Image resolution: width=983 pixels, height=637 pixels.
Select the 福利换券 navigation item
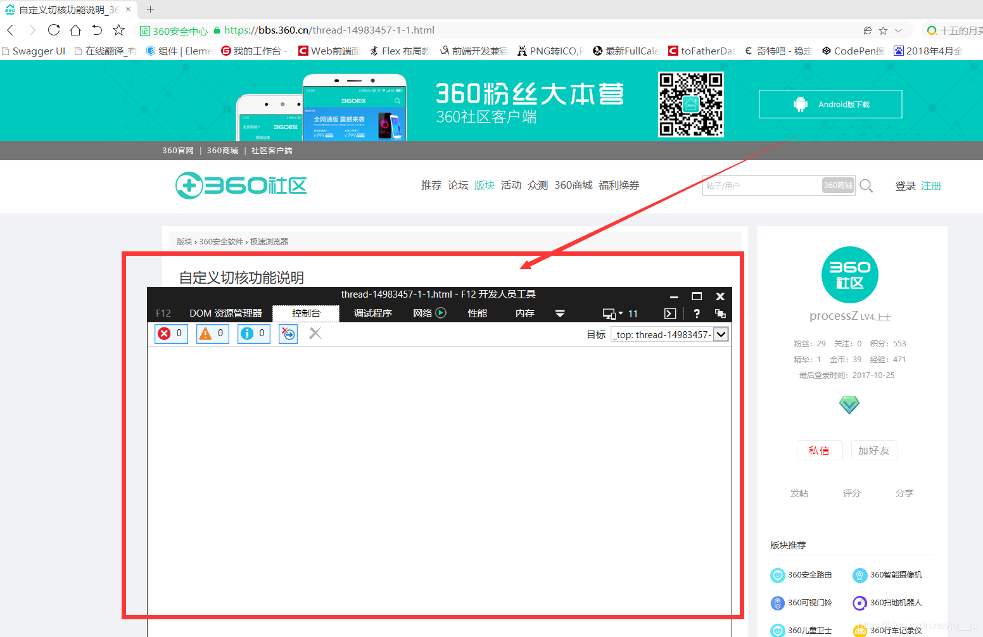(619, 185)
